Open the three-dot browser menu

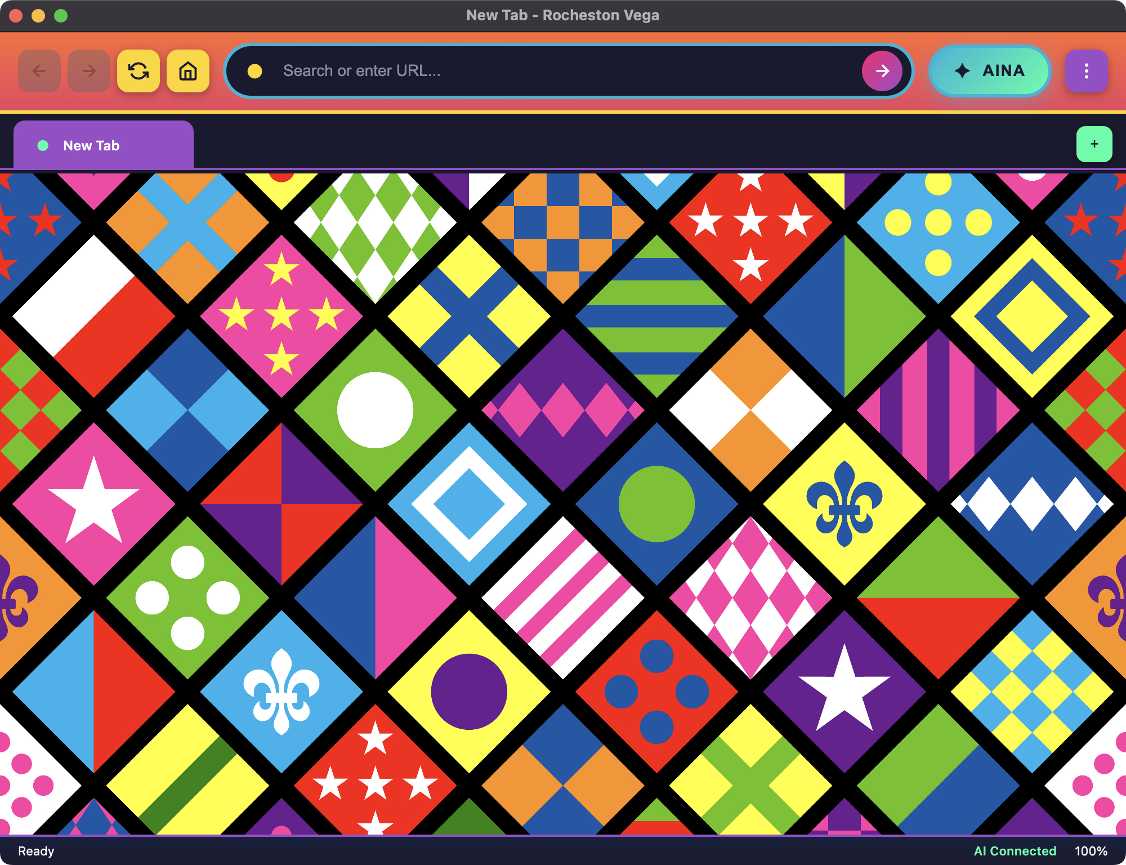coord(1086,71)
